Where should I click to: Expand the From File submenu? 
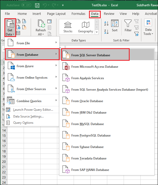[x=32, y=43]
